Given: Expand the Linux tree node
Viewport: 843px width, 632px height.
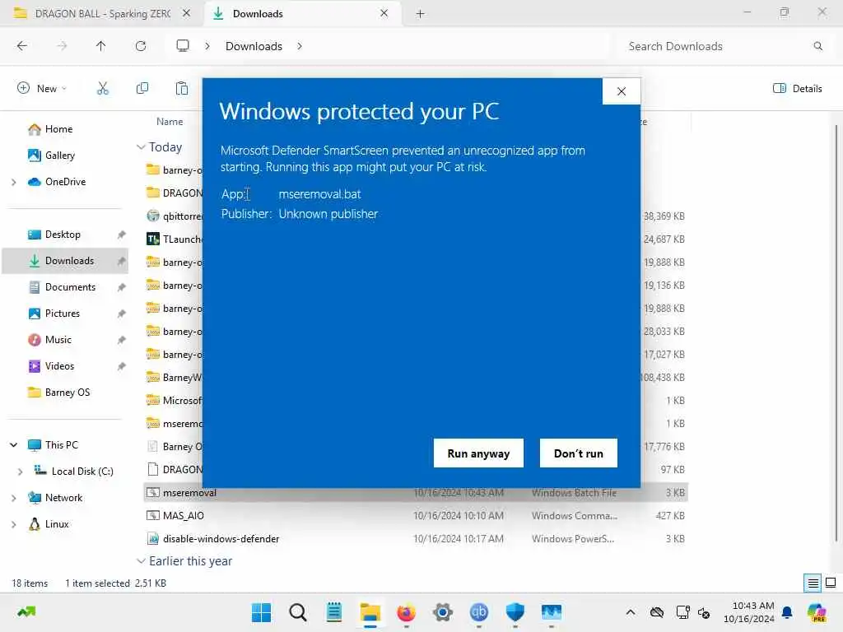Looking at the screenshot, I should 14,524.
